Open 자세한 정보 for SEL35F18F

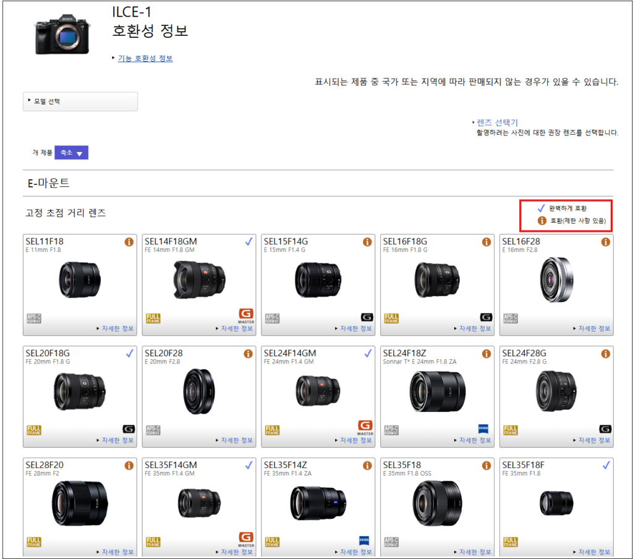point(594,552)
